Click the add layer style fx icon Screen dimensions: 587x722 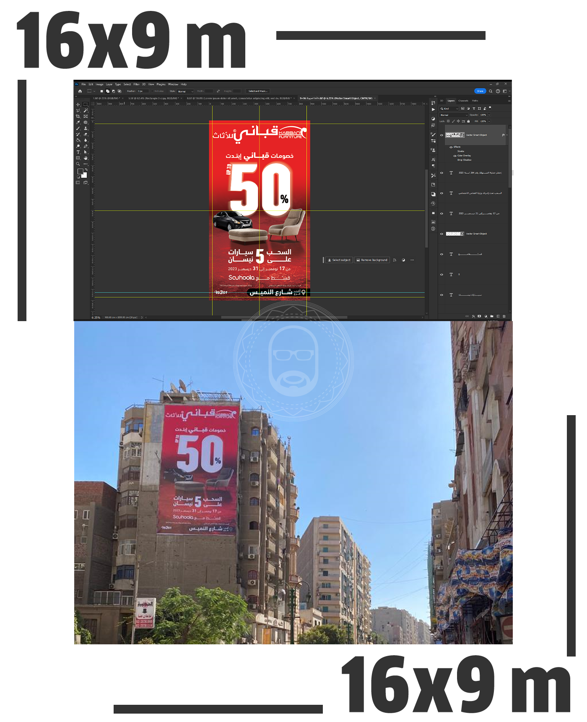(x=473, y=316)
